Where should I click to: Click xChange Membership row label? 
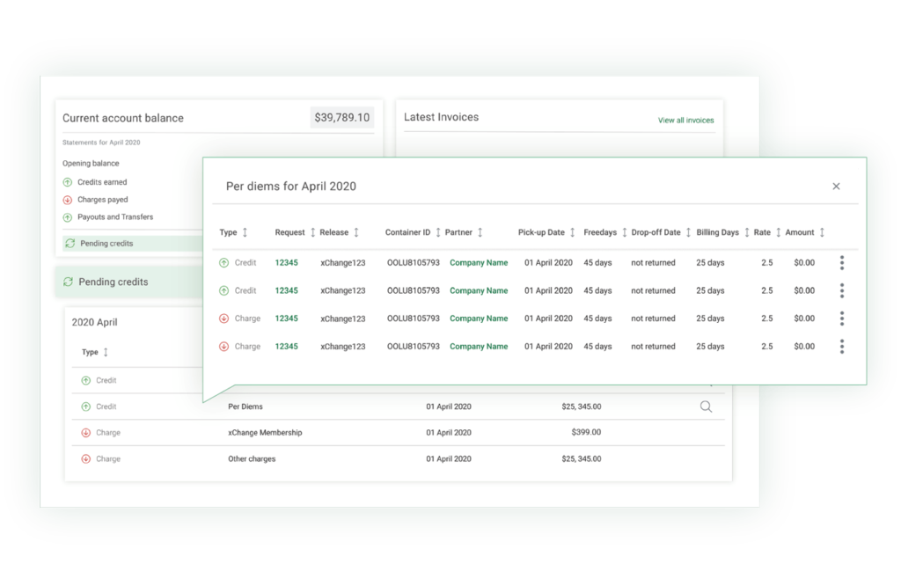(265, 433)
